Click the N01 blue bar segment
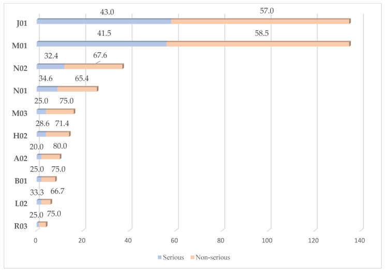Viewport: 386px width, 273px height. [47, 89]
